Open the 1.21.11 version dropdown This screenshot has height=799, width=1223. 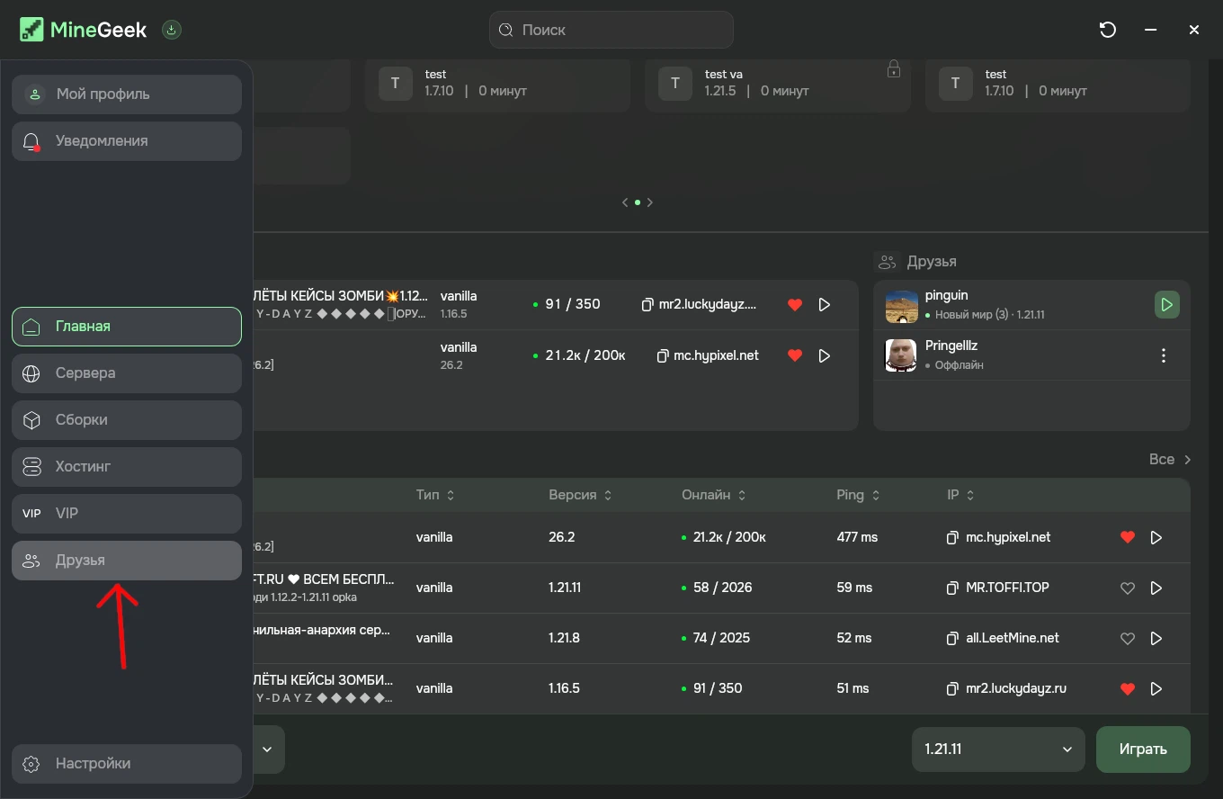pos(998,749)
